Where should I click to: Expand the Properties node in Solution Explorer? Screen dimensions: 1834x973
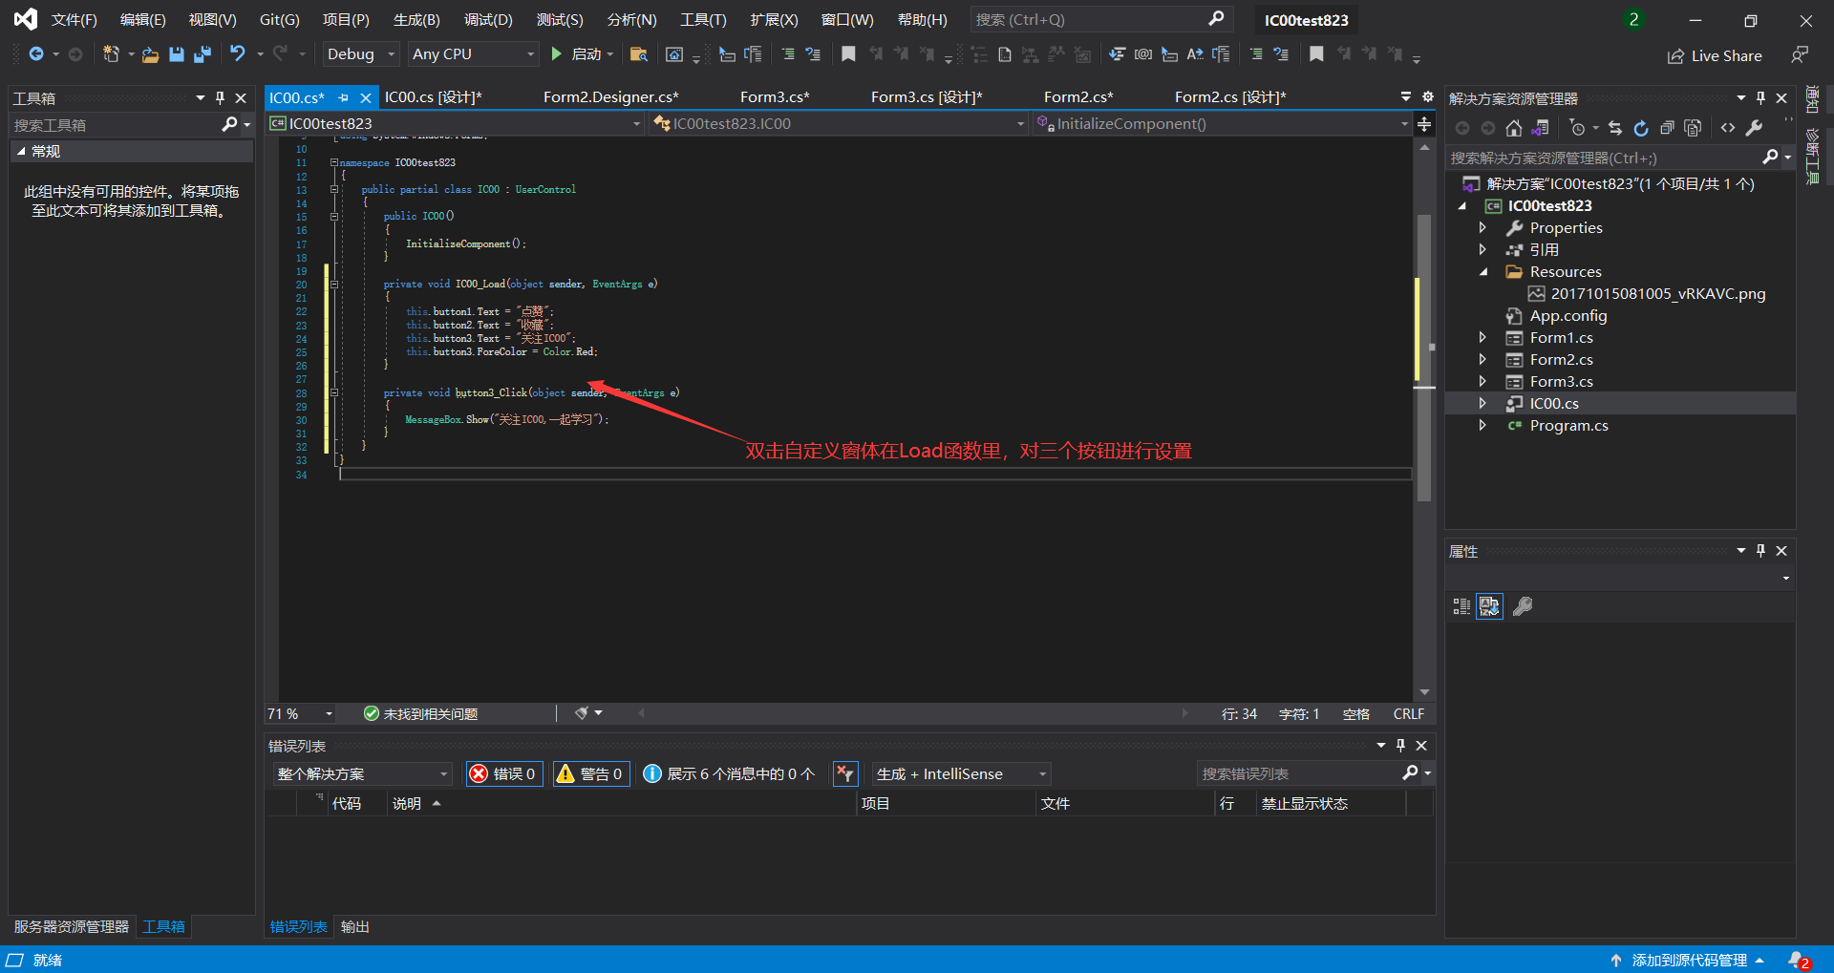coord(1482,227)
